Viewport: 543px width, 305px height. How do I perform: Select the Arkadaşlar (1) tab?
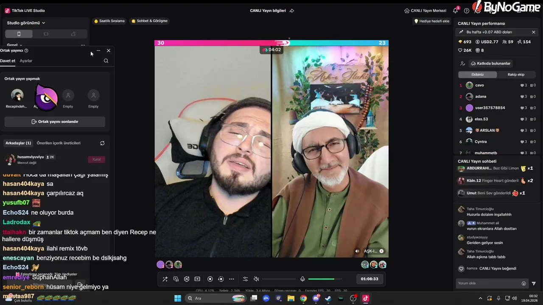(x=18, y=143)
